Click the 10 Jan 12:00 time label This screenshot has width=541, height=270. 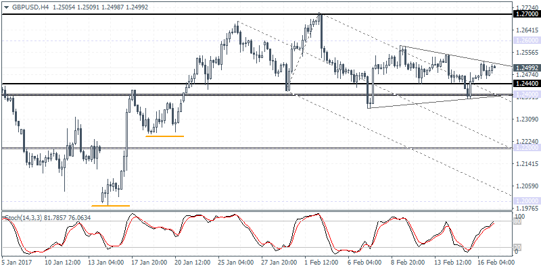(62, 261)
